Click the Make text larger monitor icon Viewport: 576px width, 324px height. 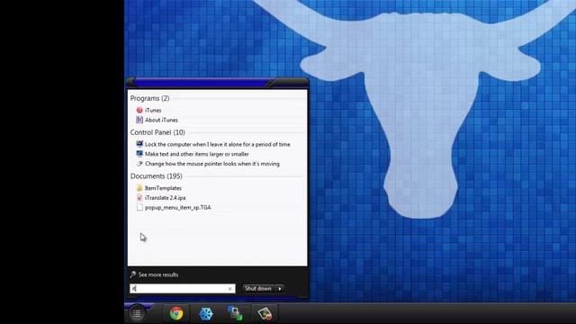click(x=139, y=154)
